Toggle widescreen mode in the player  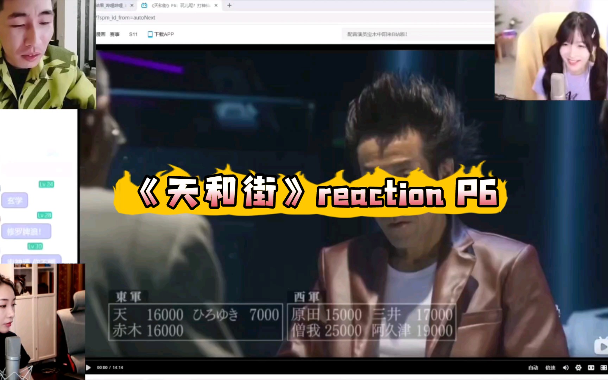pos(591,368)
